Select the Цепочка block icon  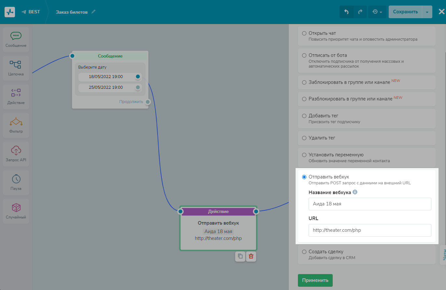click(x=16, y=65)
